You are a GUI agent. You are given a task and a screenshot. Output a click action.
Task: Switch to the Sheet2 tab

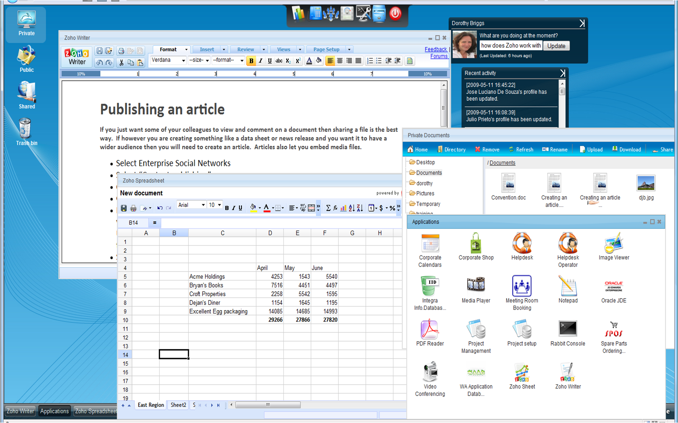coord(178,405)
